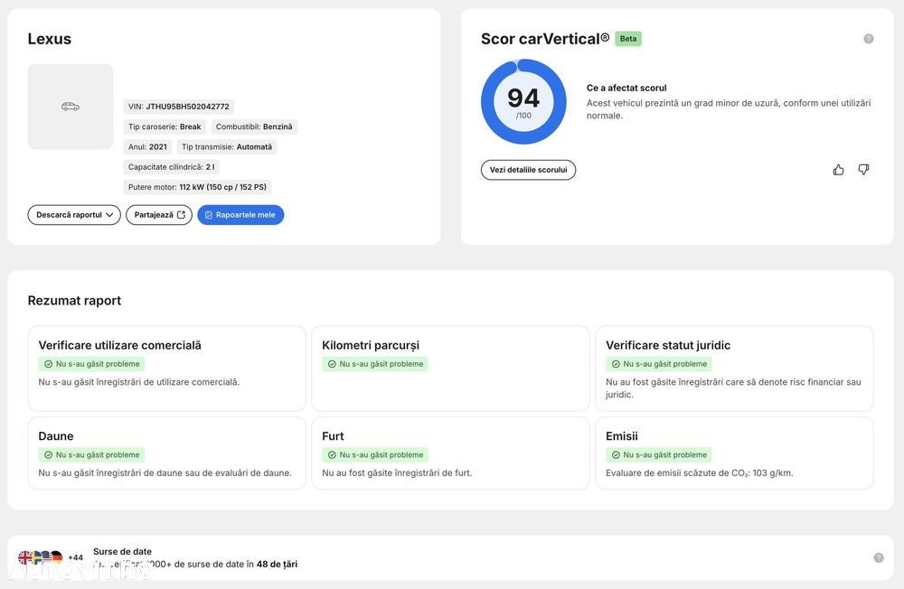Click the Combustibil: Benzină tag

254,126
